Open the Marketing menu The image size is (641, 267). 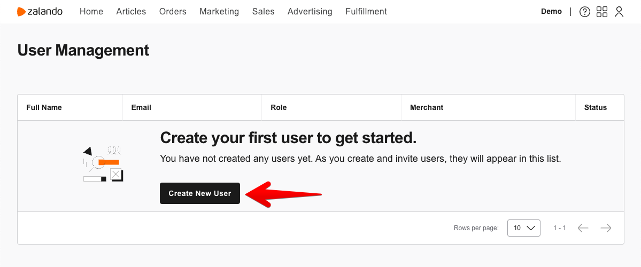pos(219,12)
